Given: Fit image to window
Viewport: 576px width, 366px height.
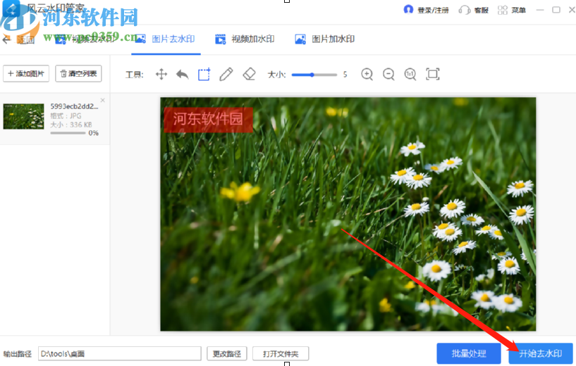Looking at the screenshot, I should point(432,74).
